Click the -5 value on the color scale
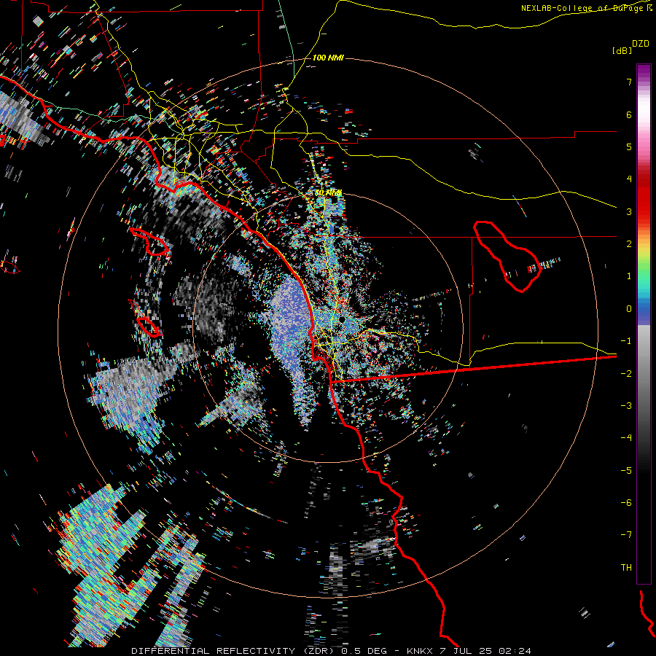The width and height of the screenshot is (656, 656). (626, 471)
